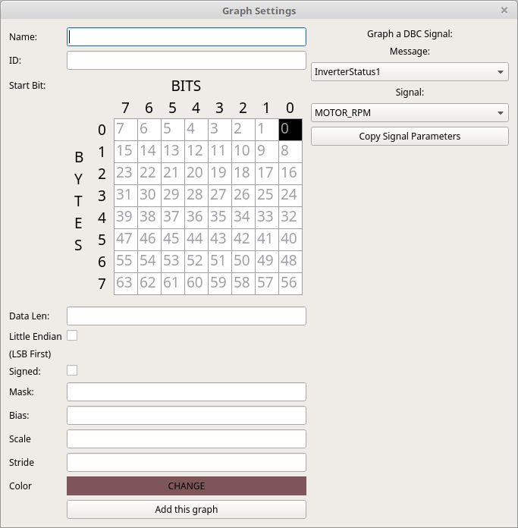
Task: Select bit 62 in the grid
Action: tap(149, 284)
